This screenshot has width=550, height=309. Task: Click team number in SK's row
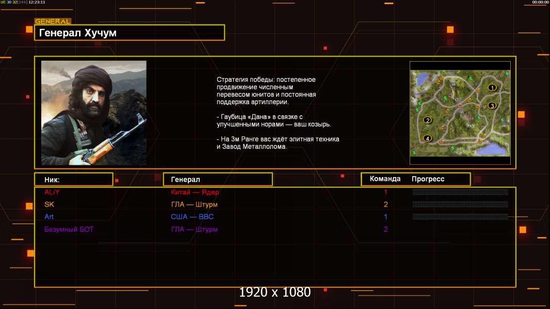point(385,204)
